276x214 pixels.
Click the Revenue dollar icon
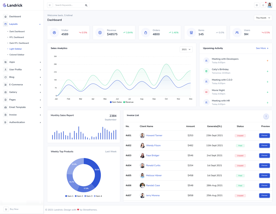(100, 32)
